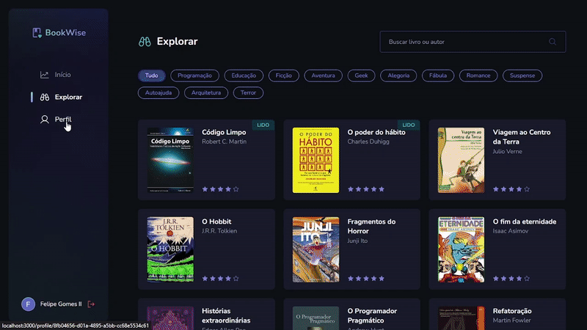Select the Tudo category filter

tap(152, 76)
